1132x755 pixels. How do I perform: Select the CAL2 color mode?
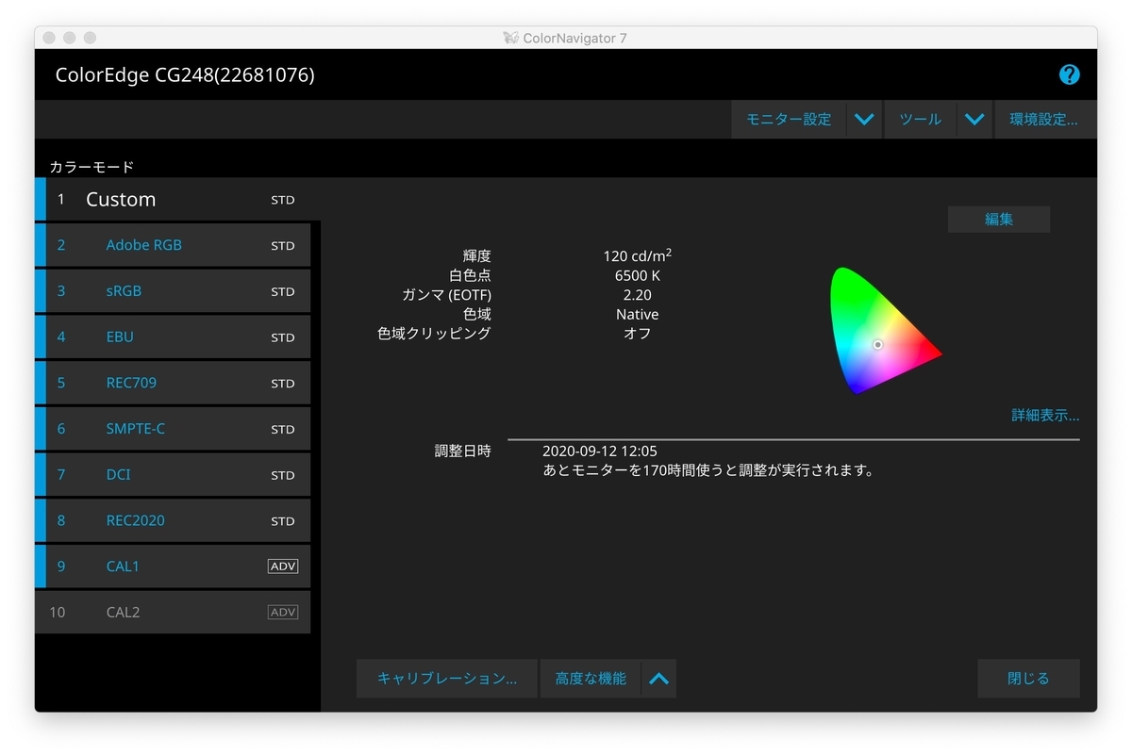click(x=173, y=613)
